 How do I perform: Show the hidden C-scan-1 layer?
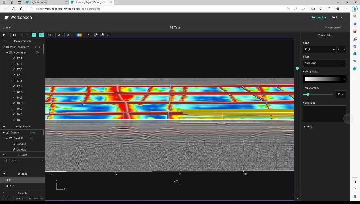(41, 161)
